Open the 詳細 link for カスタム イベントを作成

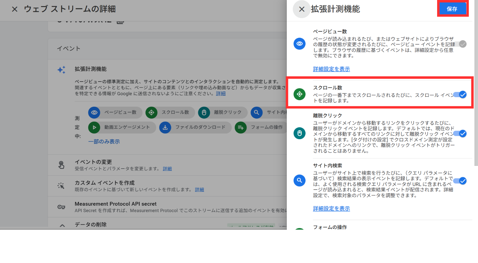[x=199, y=189]
